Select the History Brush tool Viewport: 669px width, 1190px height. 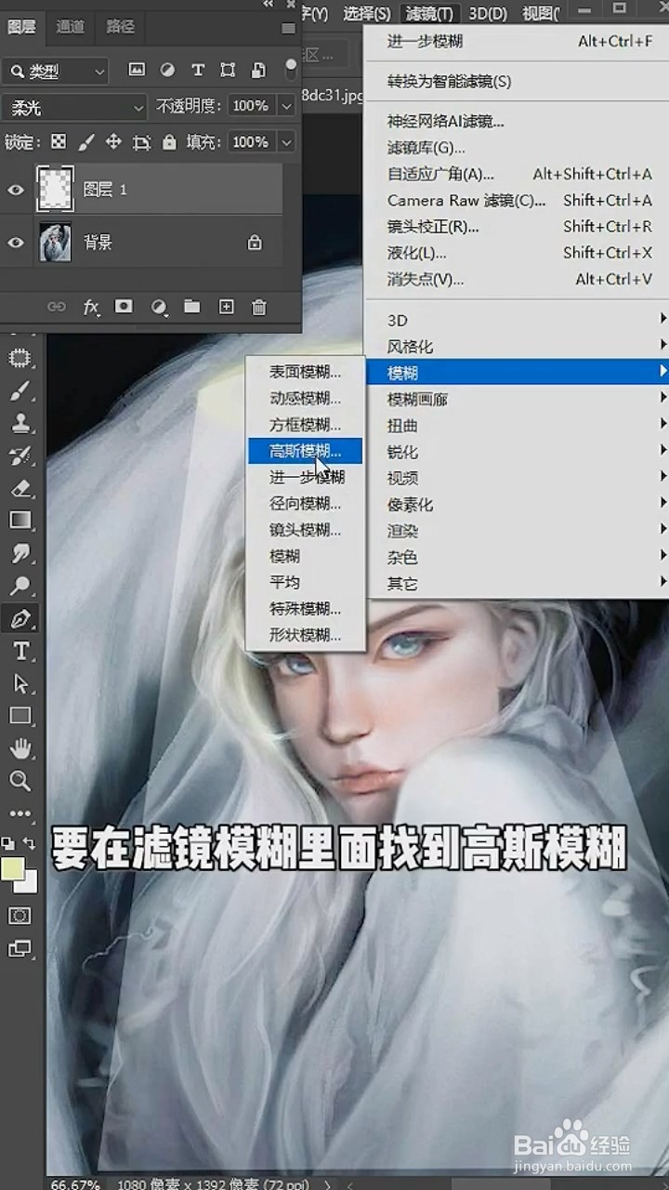(20, 456)
